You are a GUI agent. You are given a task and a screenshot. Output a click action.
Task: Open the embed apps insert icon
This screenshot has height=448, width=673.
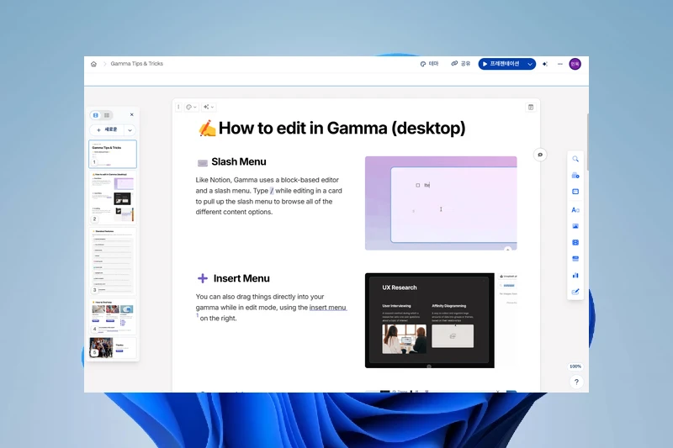[x=575, y=259]
